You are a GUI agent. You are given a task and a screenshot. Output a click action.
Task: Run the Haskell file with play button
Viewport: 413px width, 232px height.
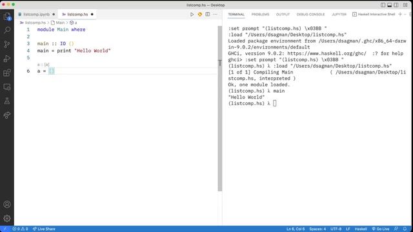pyautogui.click(x=192, y=14)
